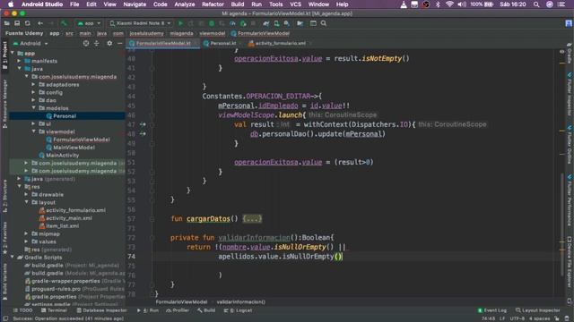The height and width of the screenshot is (322, 574).
Task: Expand the adaptadores package arrow
Action: pyautogui.click(x=34, y=85)
